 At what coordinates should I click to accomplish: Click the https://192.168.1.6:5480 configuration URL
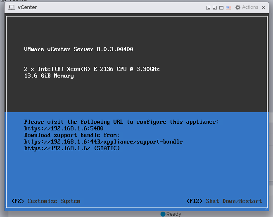[x=64, y=128]
